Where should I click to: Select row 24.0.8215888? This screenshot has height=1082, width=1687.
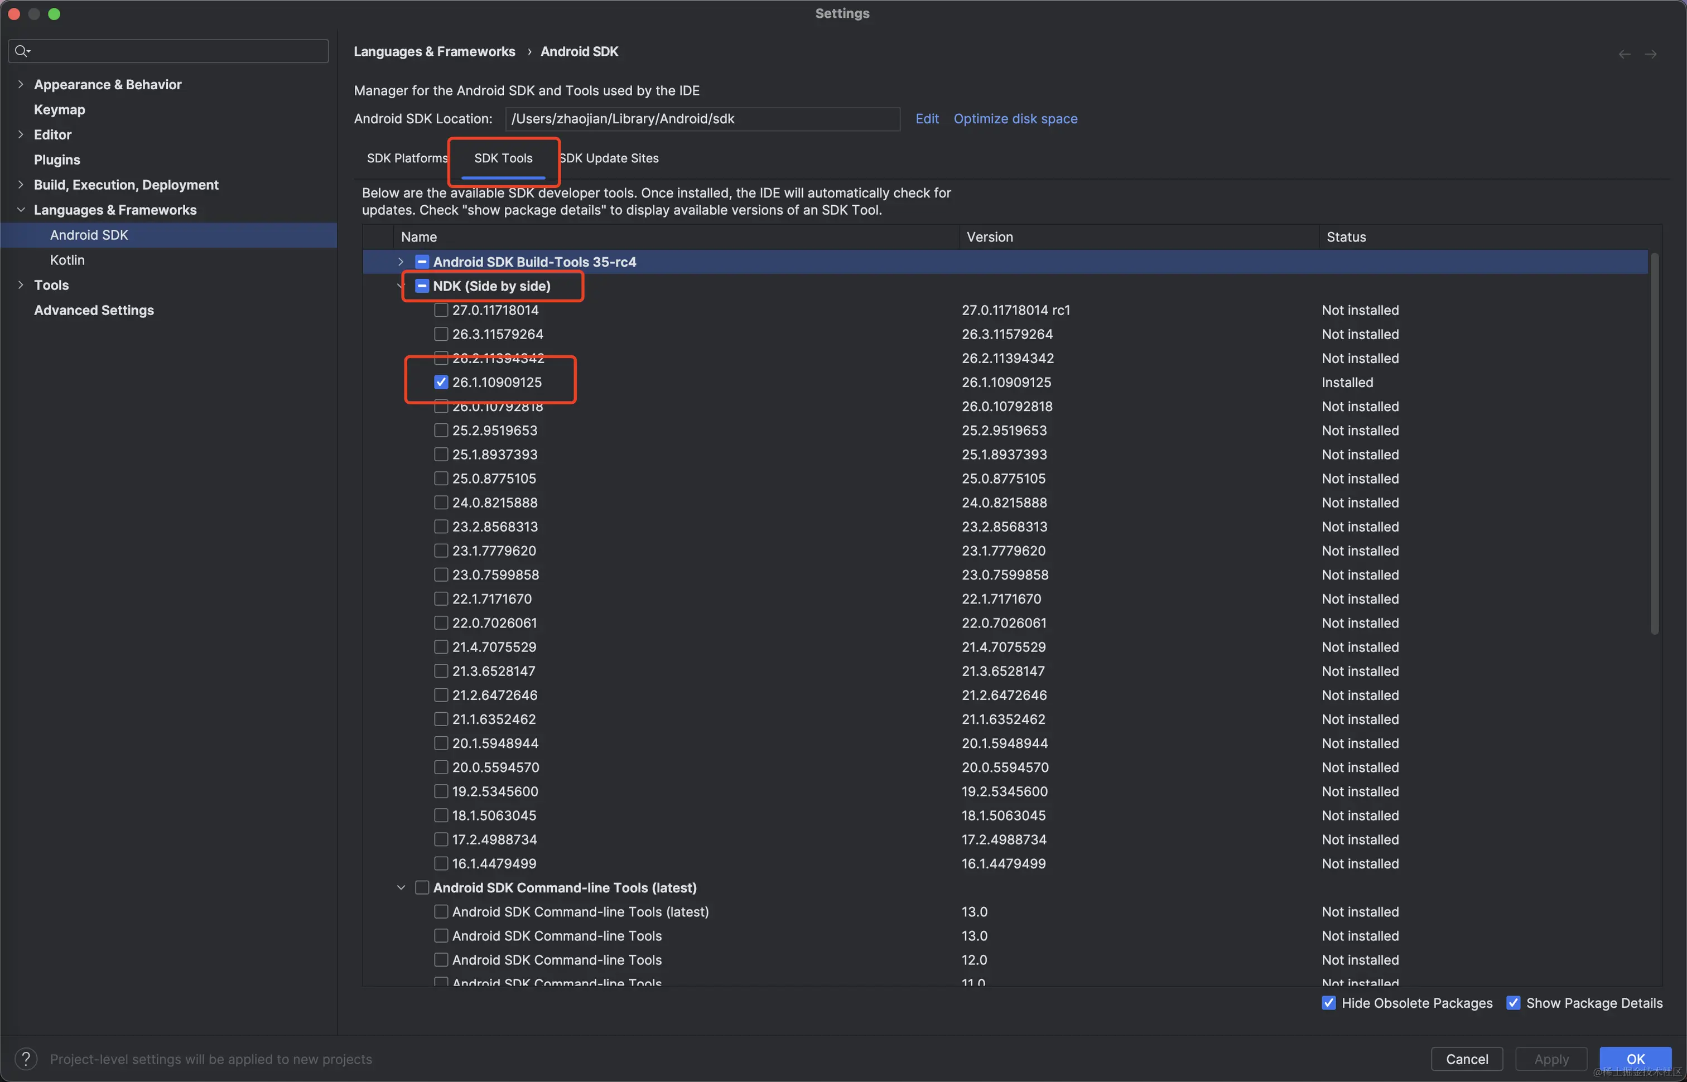pyautogui.click(x=1005, y=503)
